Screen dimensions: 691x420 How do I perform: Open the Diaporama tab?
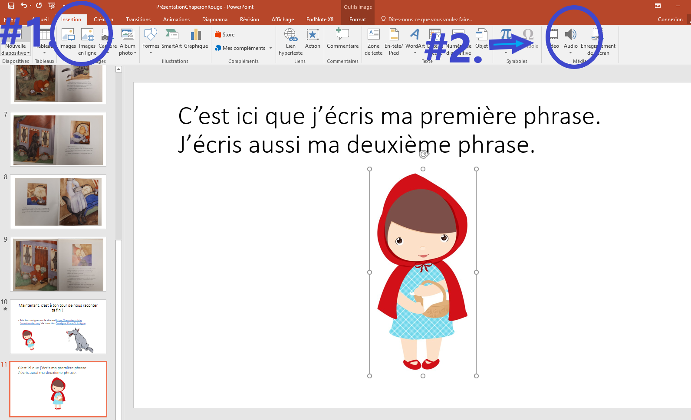click(215, 20)
